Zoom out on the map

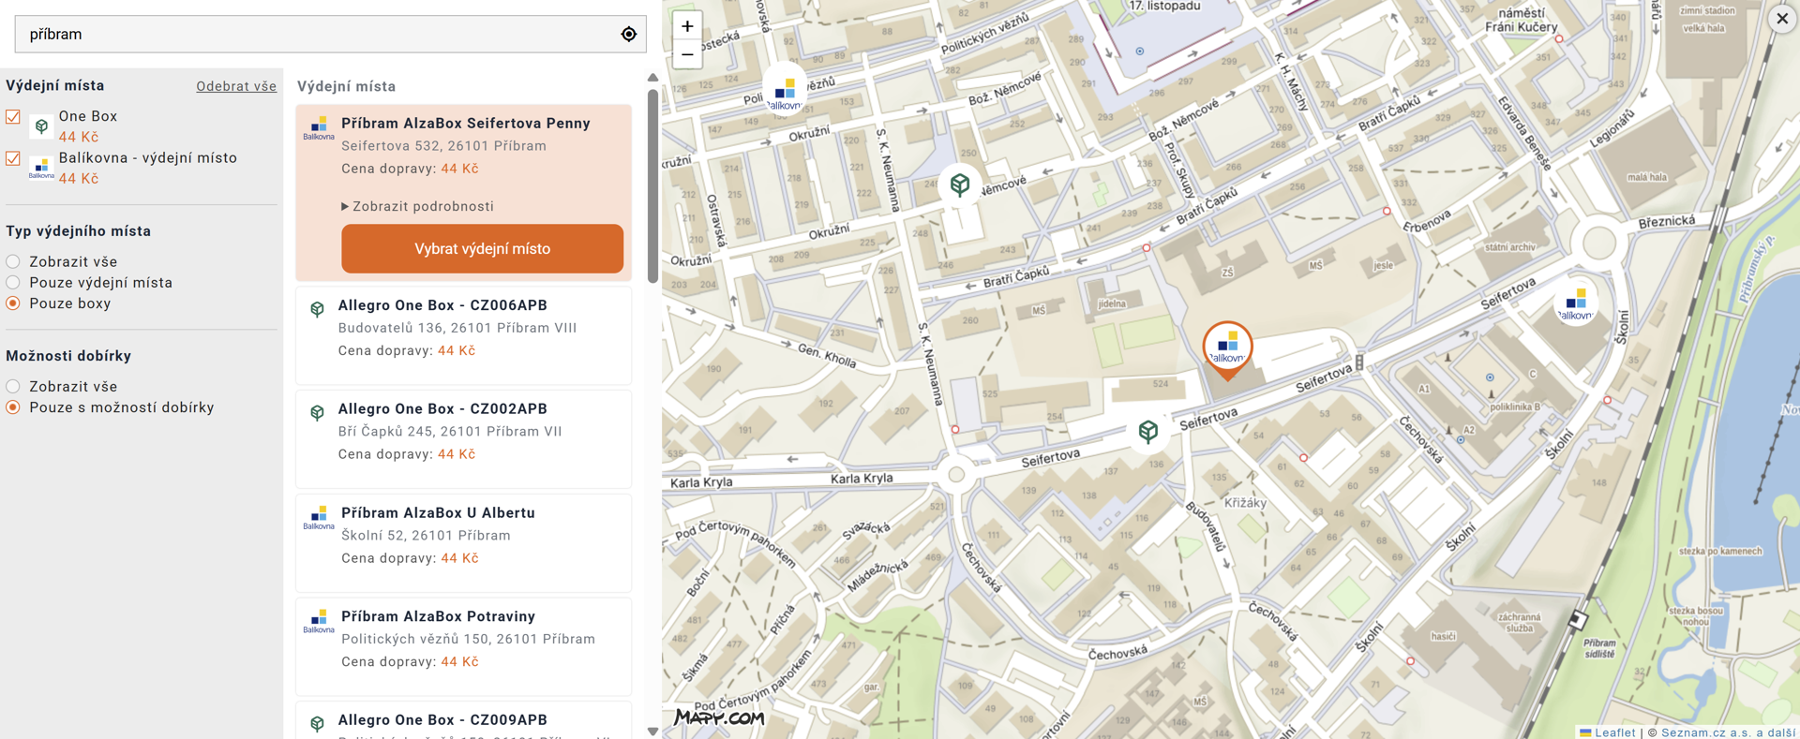pyautogui.click(x=687, y=55)
